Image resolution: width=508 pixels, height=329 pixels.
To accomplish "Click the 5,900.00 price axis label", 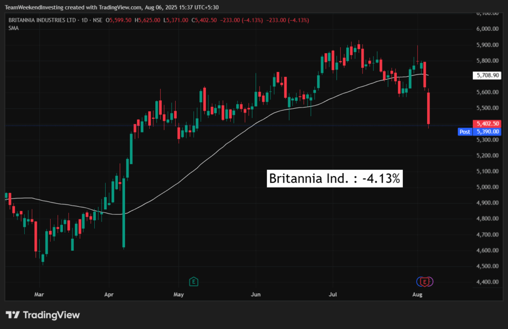I will (x=487, y=45).
